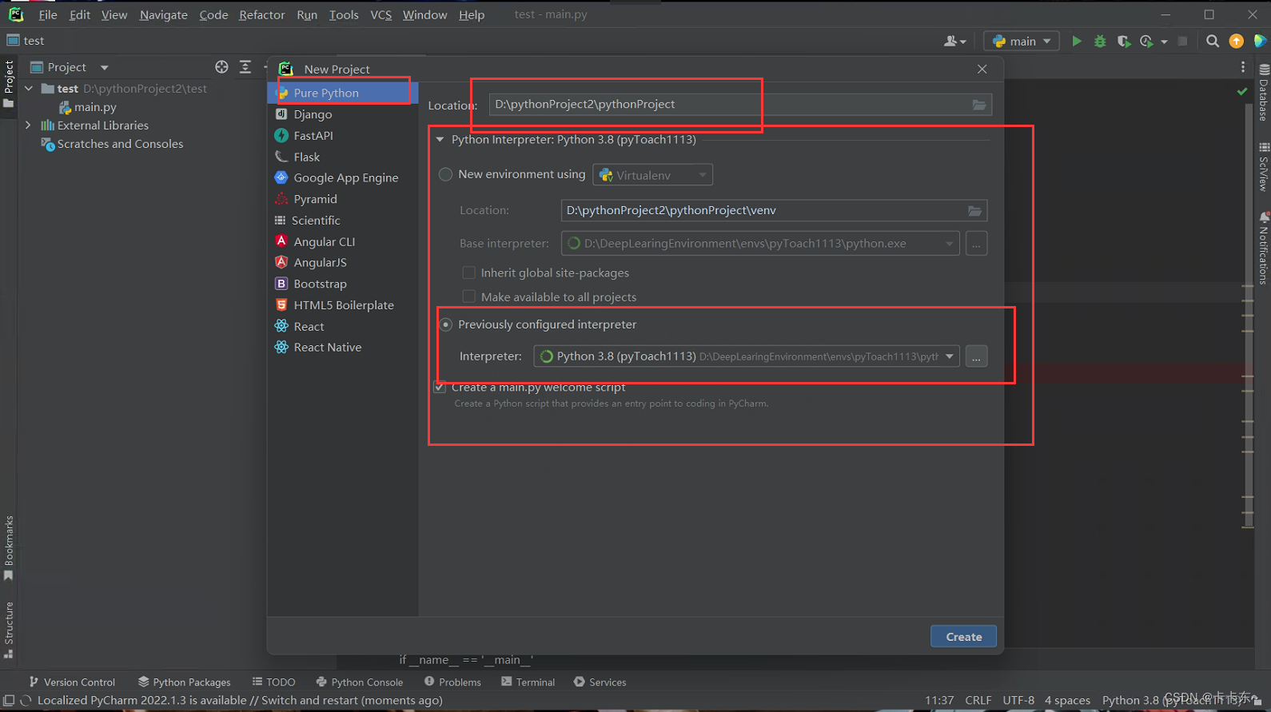Click the Stop icon in toolbar

1183,41
